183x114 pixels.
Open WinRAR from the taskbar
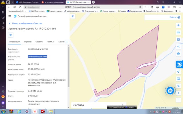(11, 112)
